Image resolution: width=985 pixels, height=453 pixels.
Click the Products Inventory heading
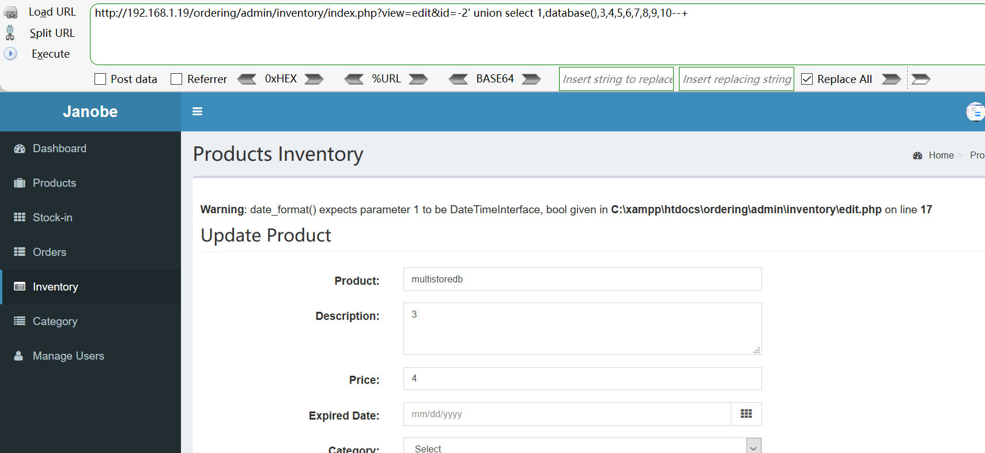click(278, 154)
